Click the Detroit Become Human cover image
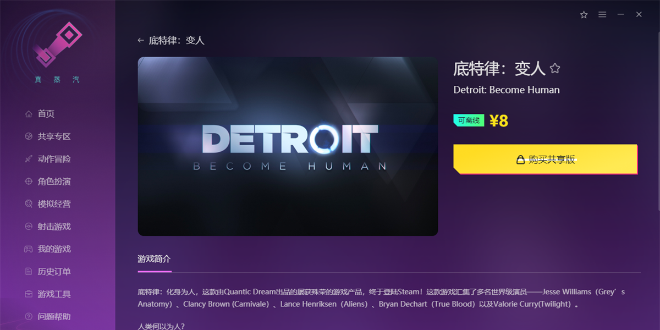 tap(288, 146)
